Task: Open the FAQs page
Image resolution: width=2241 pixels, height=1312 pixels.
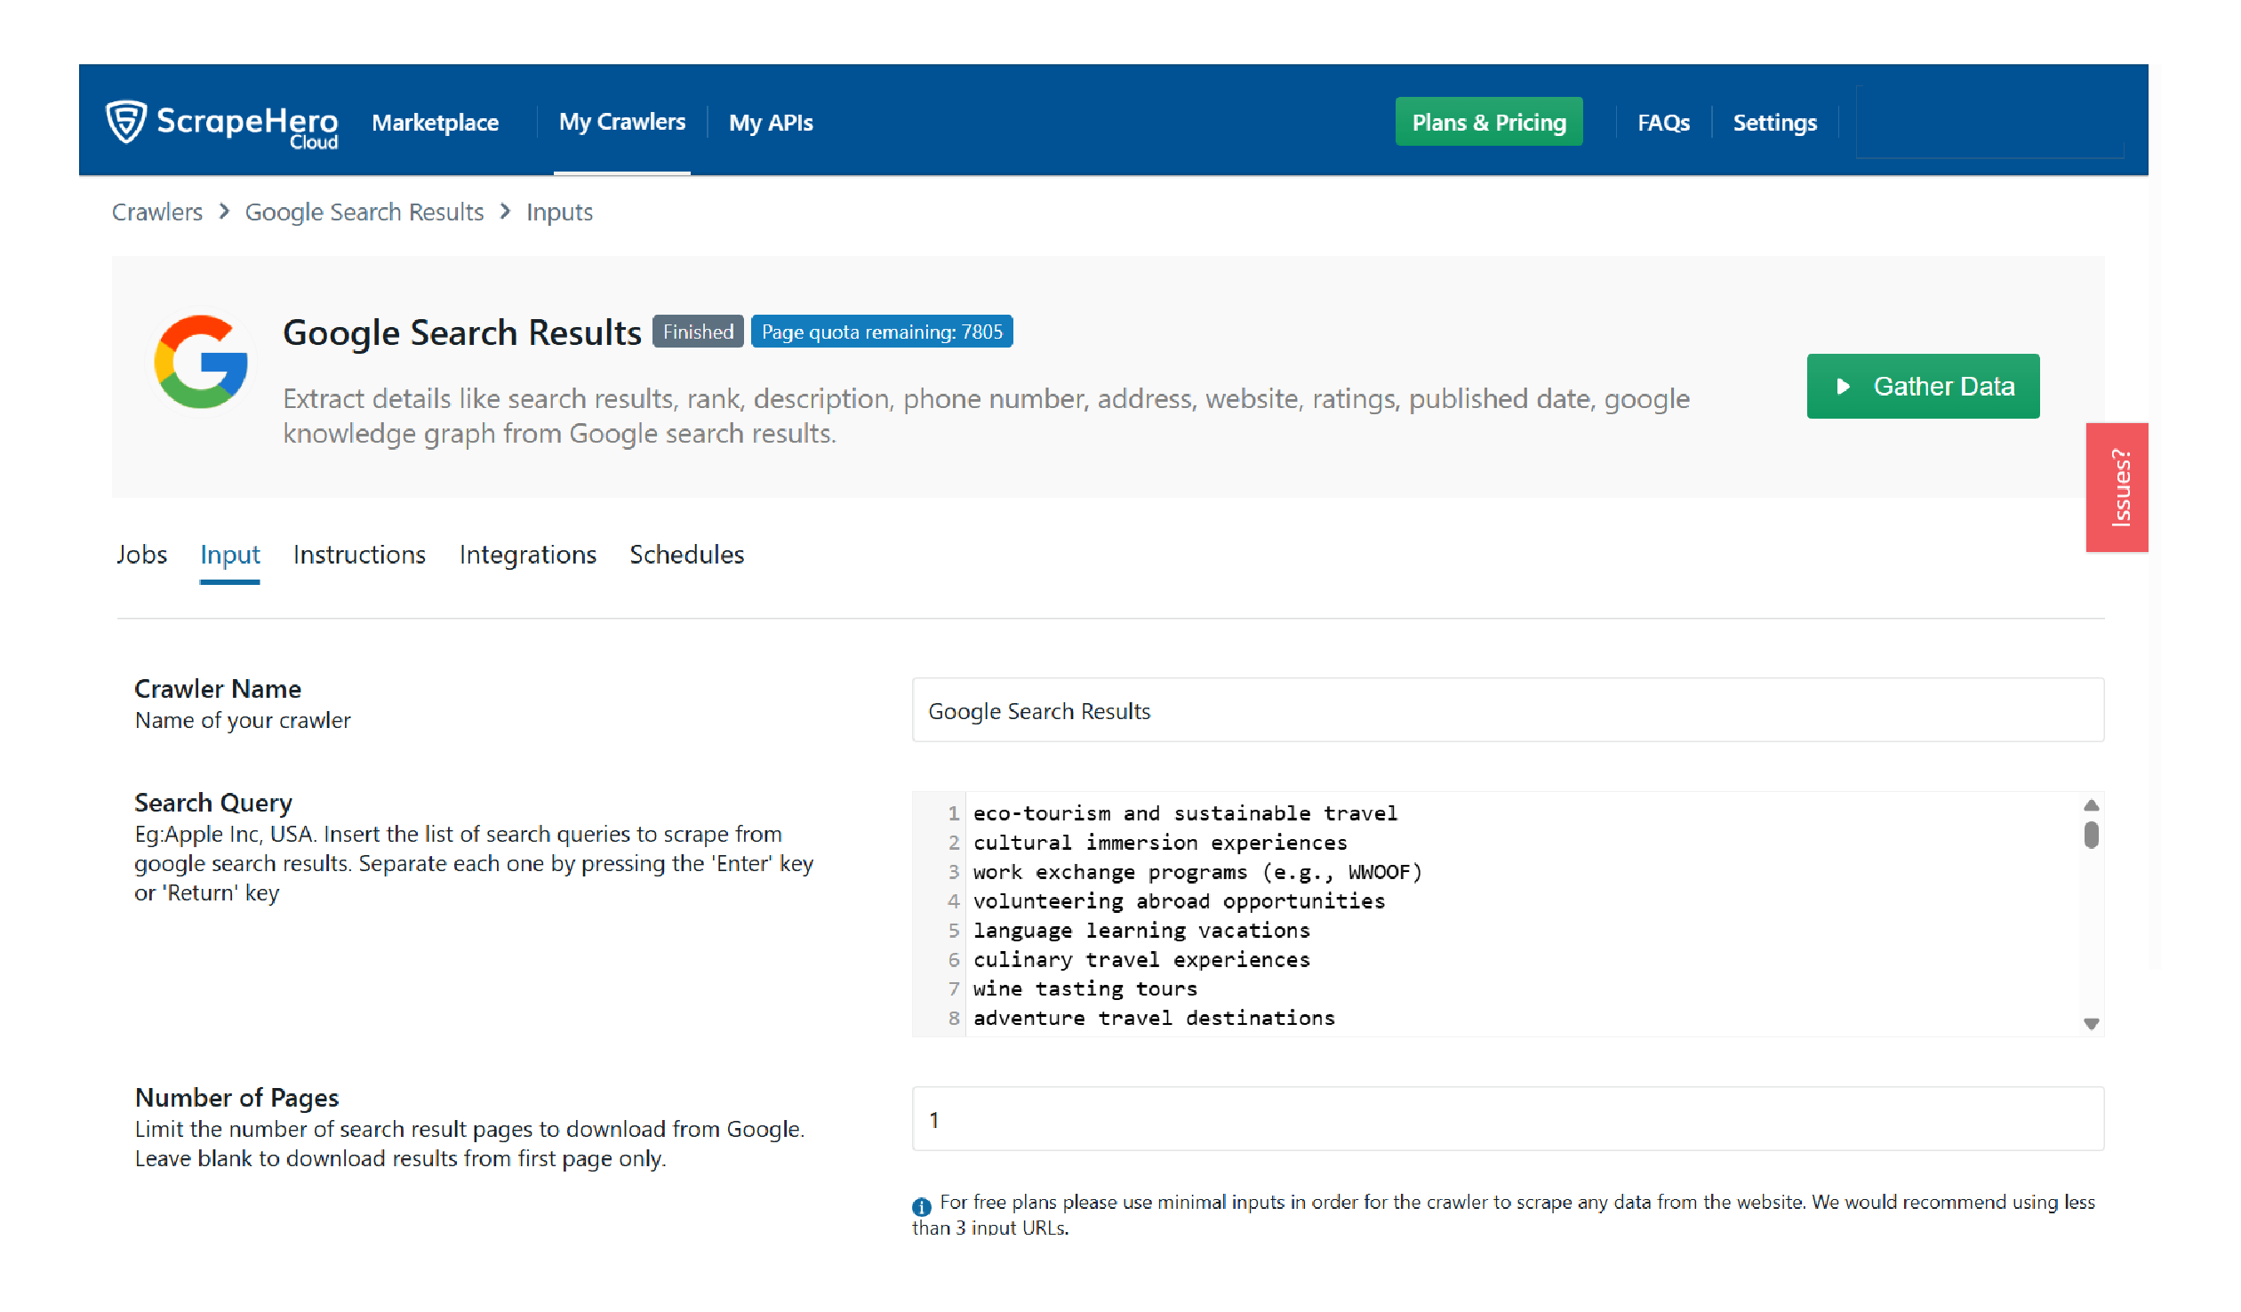Action: click(x=1663, y=123)
